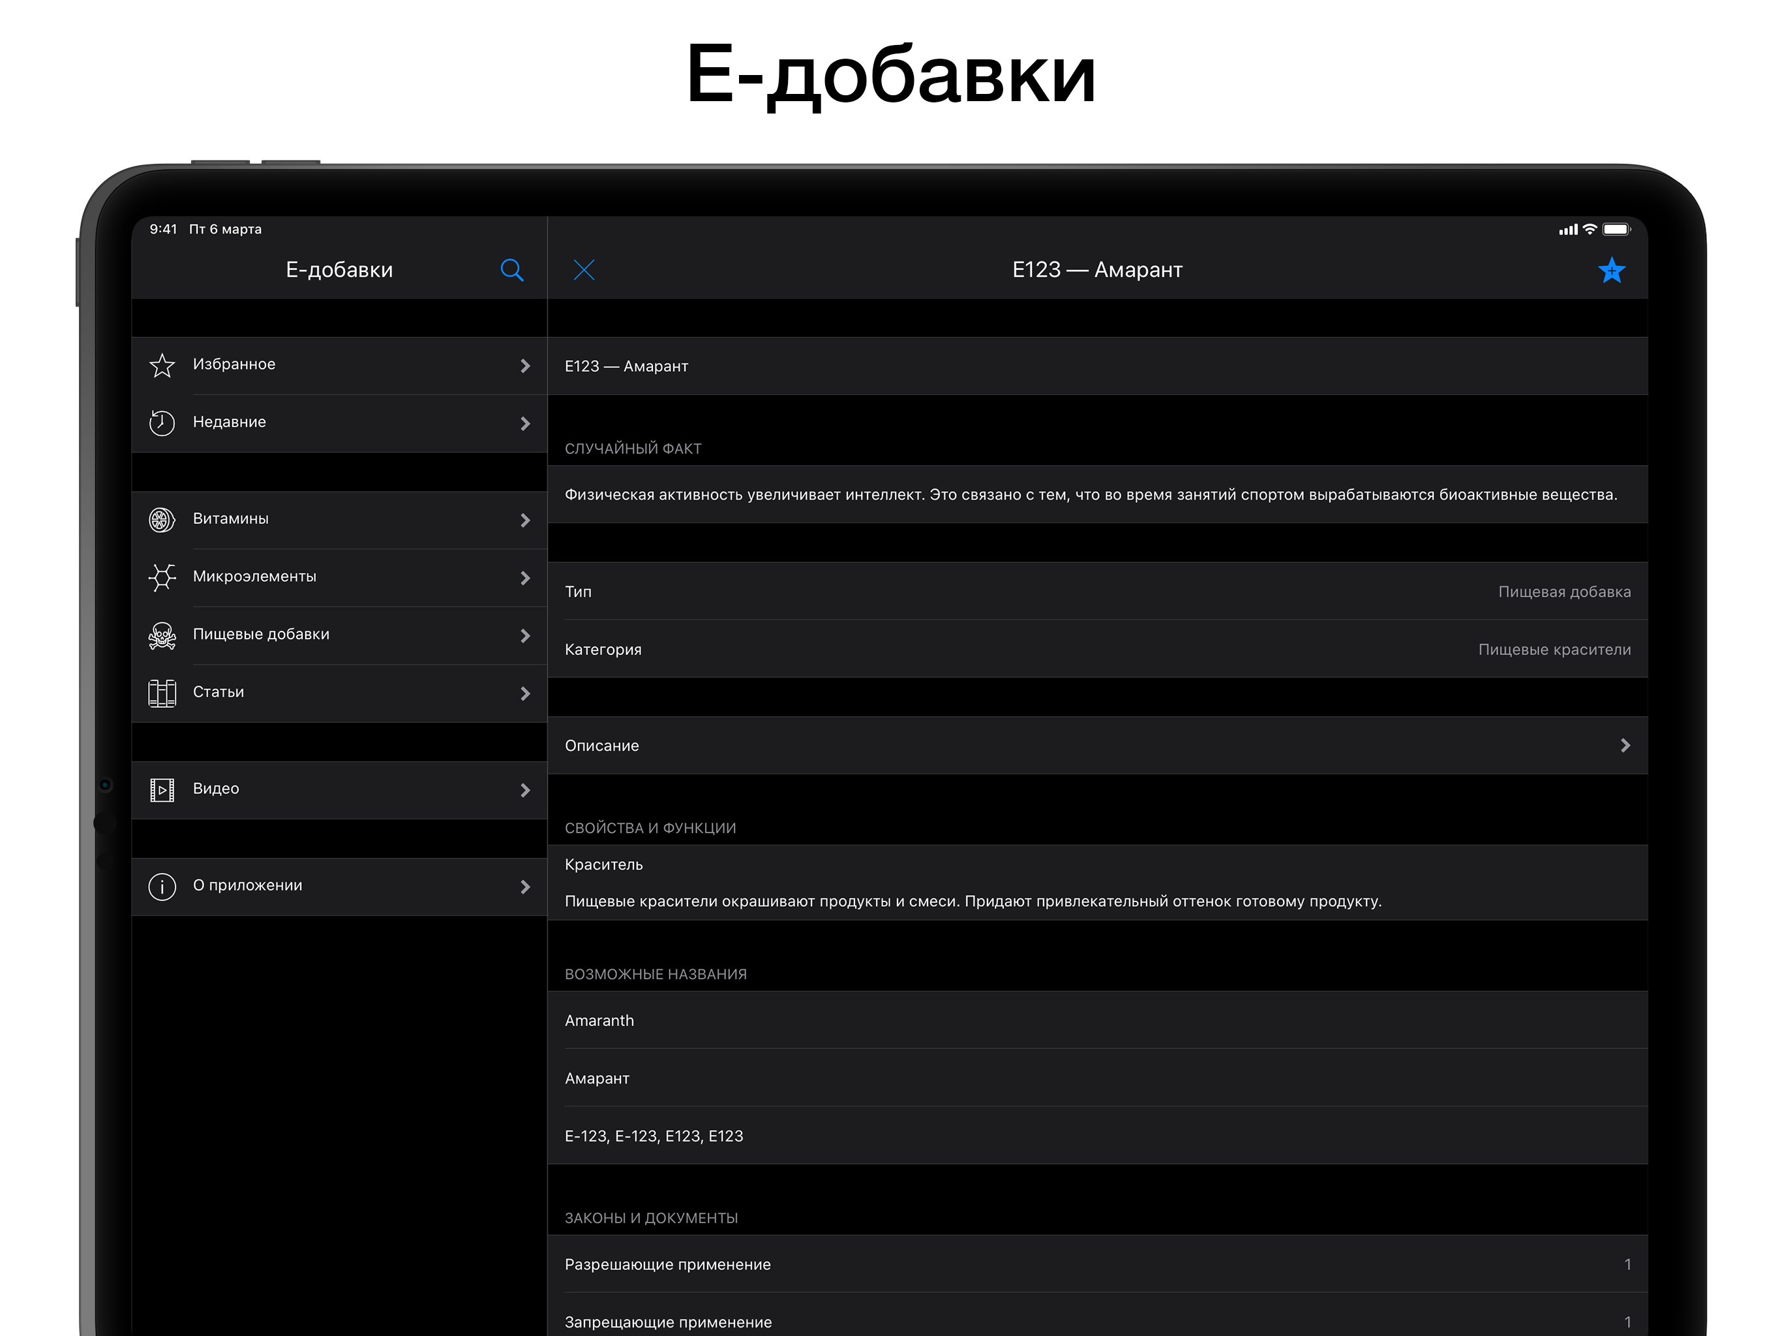The width and height of the screenshot is (1782, 1336).
Task: Open Статьи section
Action: pos(339,693)
